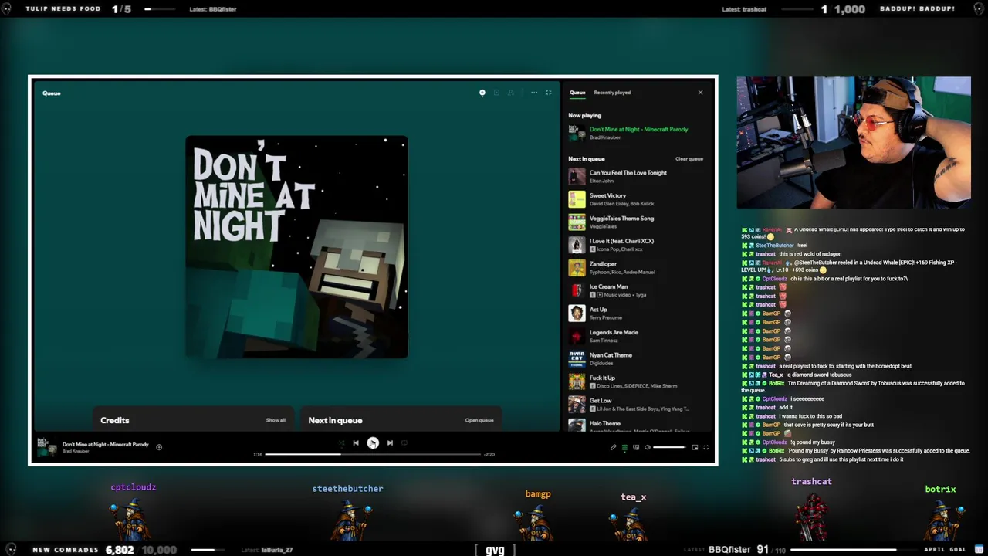988x556 pixels.
Task: Enter full screen from the player bar
Action: [705, 447]
